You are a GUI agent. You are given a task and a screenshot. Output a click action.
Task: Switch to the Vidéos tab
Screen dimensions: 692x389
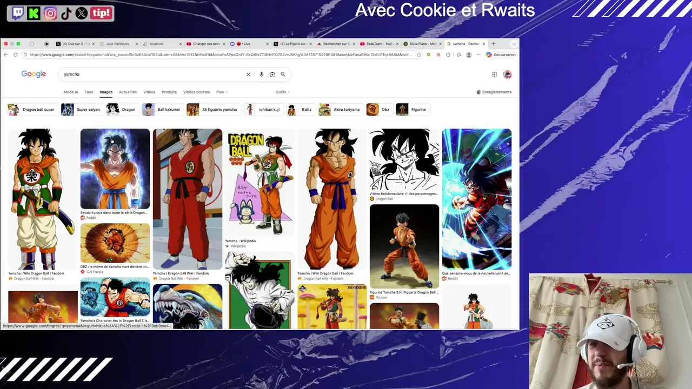[x=149, y=92]
